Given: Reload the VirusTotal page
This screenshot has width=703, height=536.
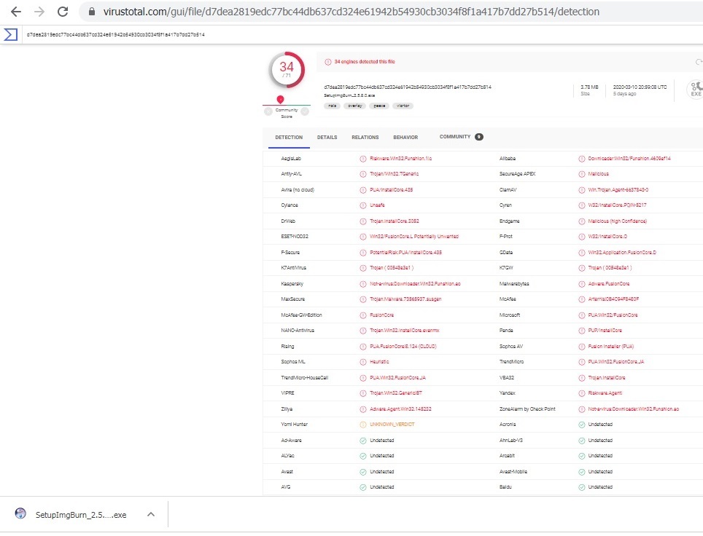Looking at the screenshot, I should coord(63,12).
